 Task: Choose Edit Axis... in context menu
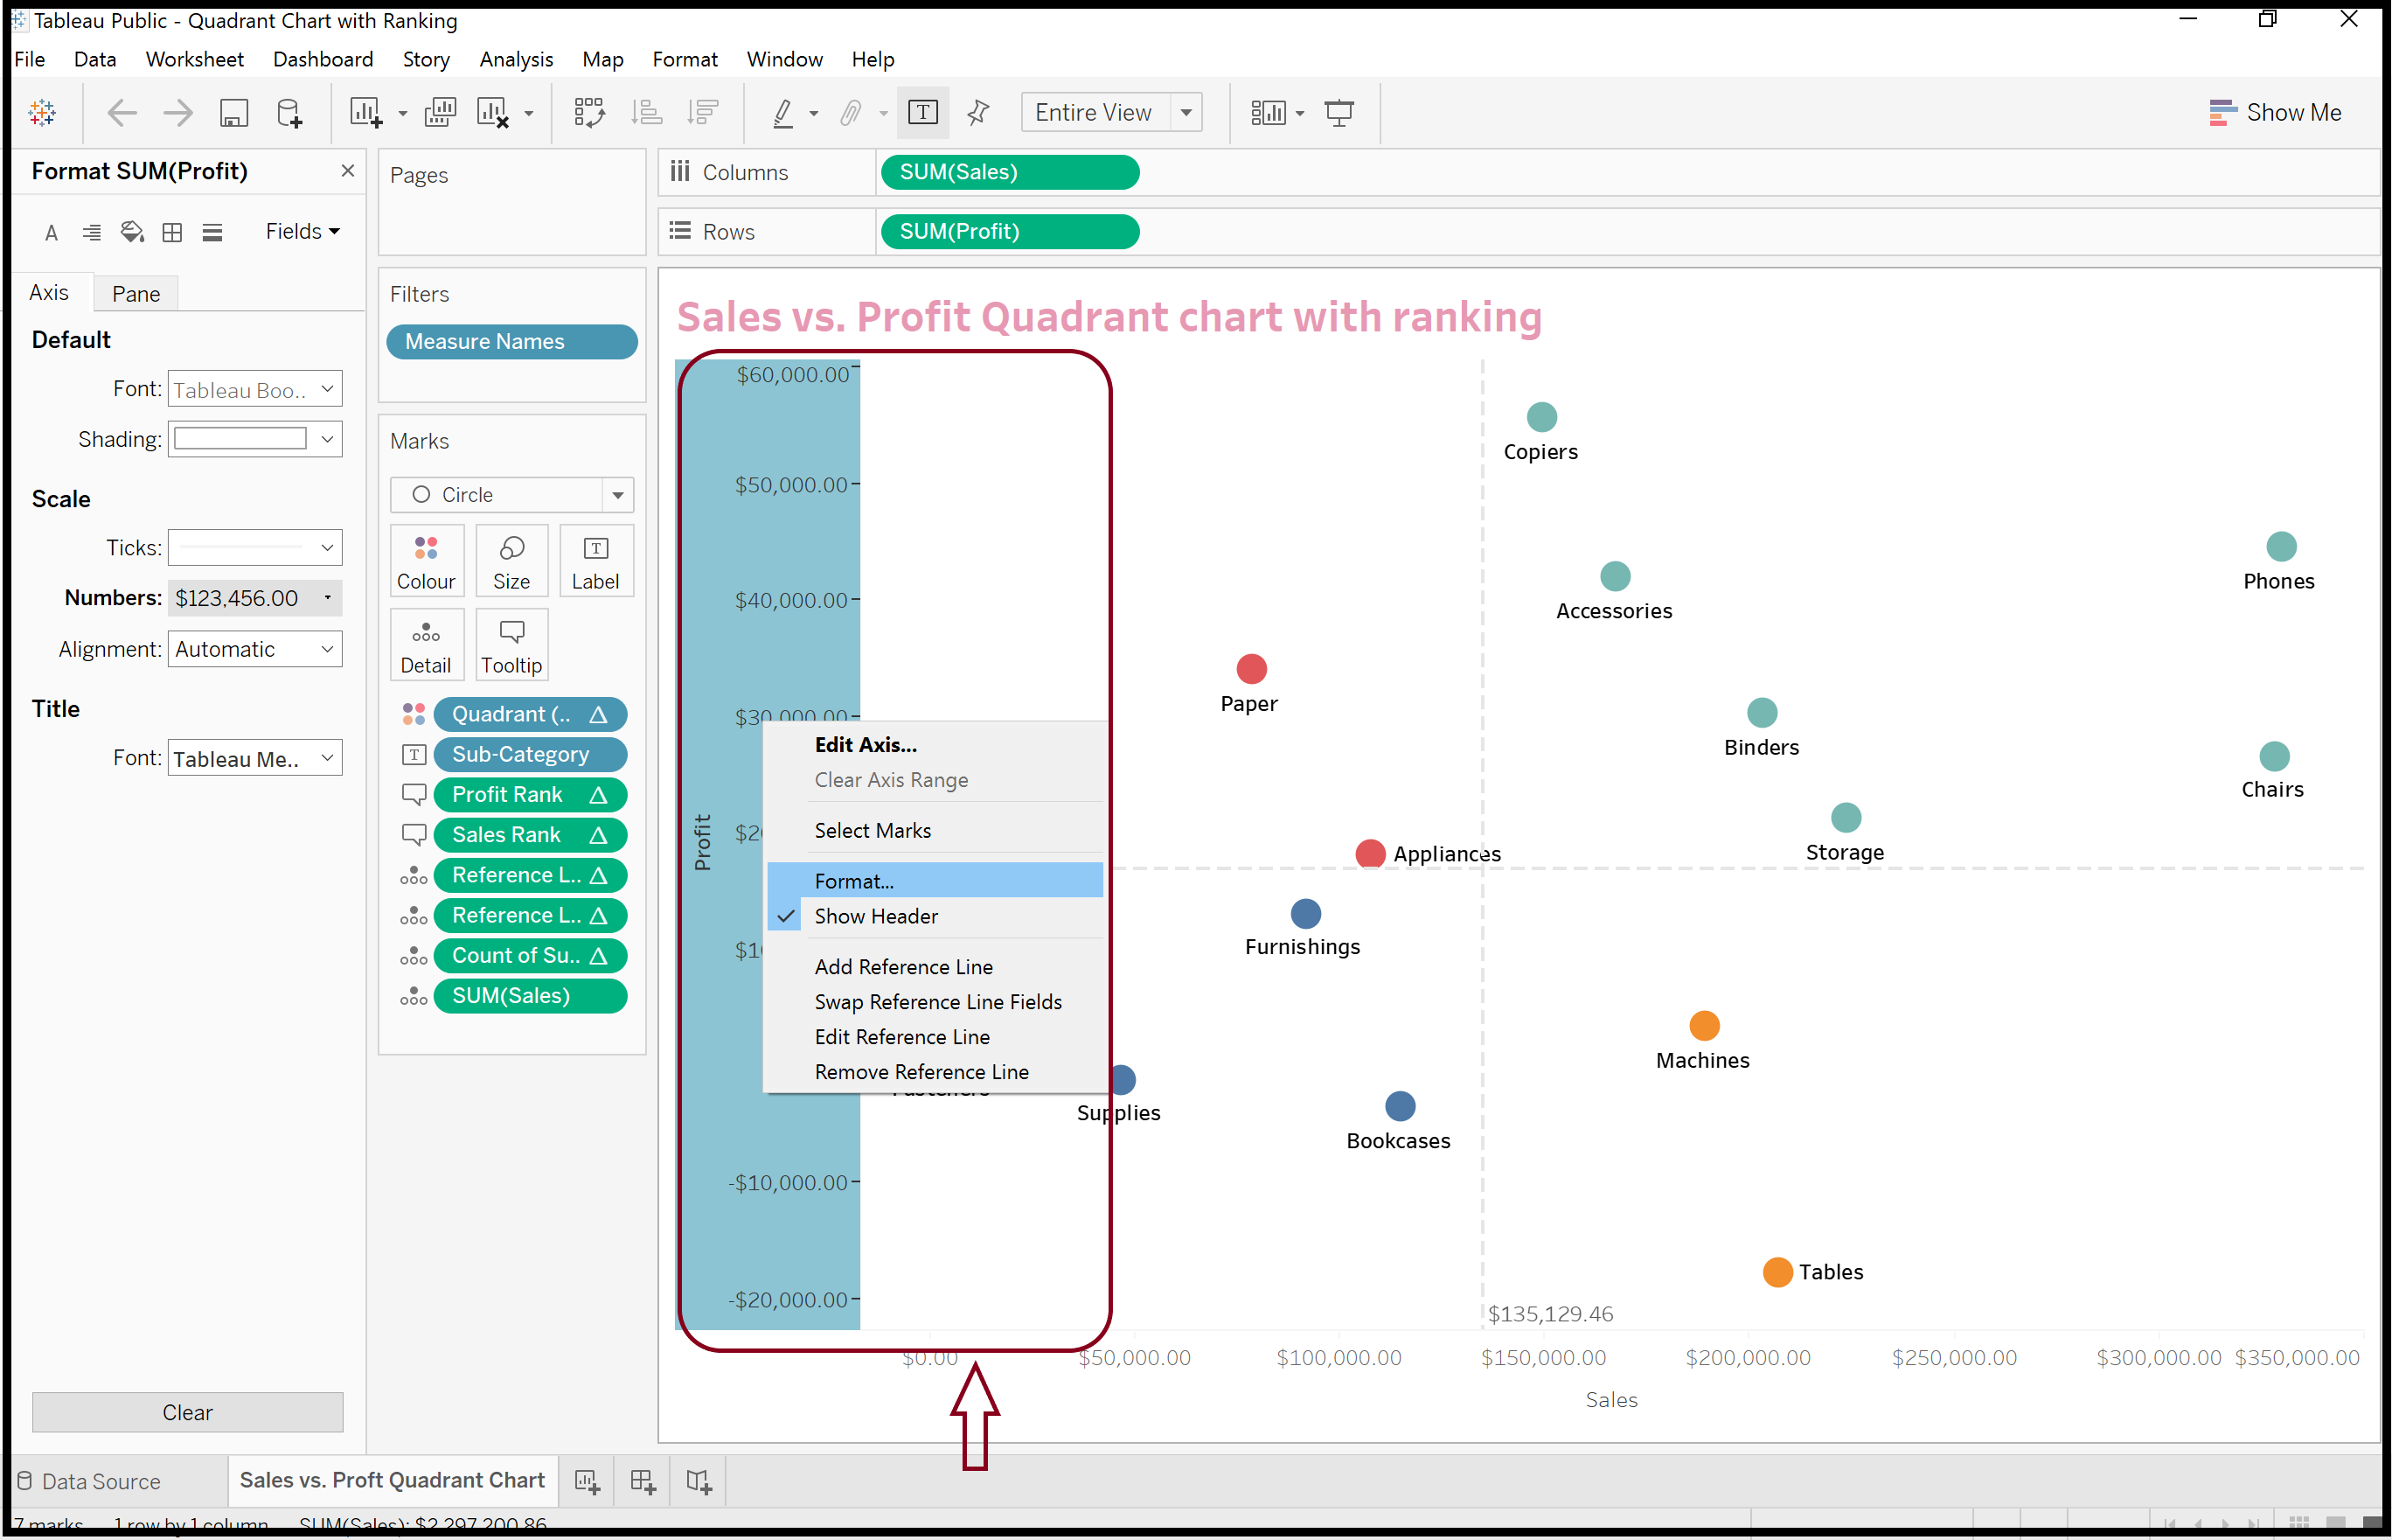click(x=935, y=745)
